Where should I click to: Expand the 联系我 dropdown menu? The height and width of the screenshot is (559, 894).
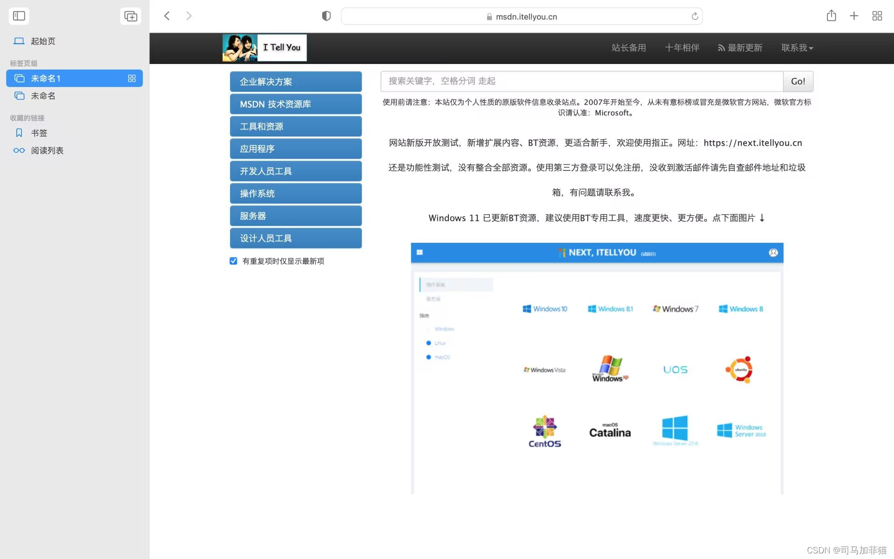[797, 48]
